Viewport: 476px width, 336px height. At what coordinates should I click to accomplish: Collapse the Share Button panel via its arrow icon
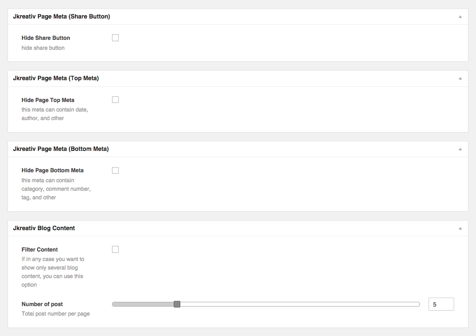coord(459,16)
